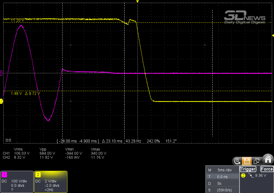Click the Home icon button
The width and height of the screenshot is (274, 193).
268,159
